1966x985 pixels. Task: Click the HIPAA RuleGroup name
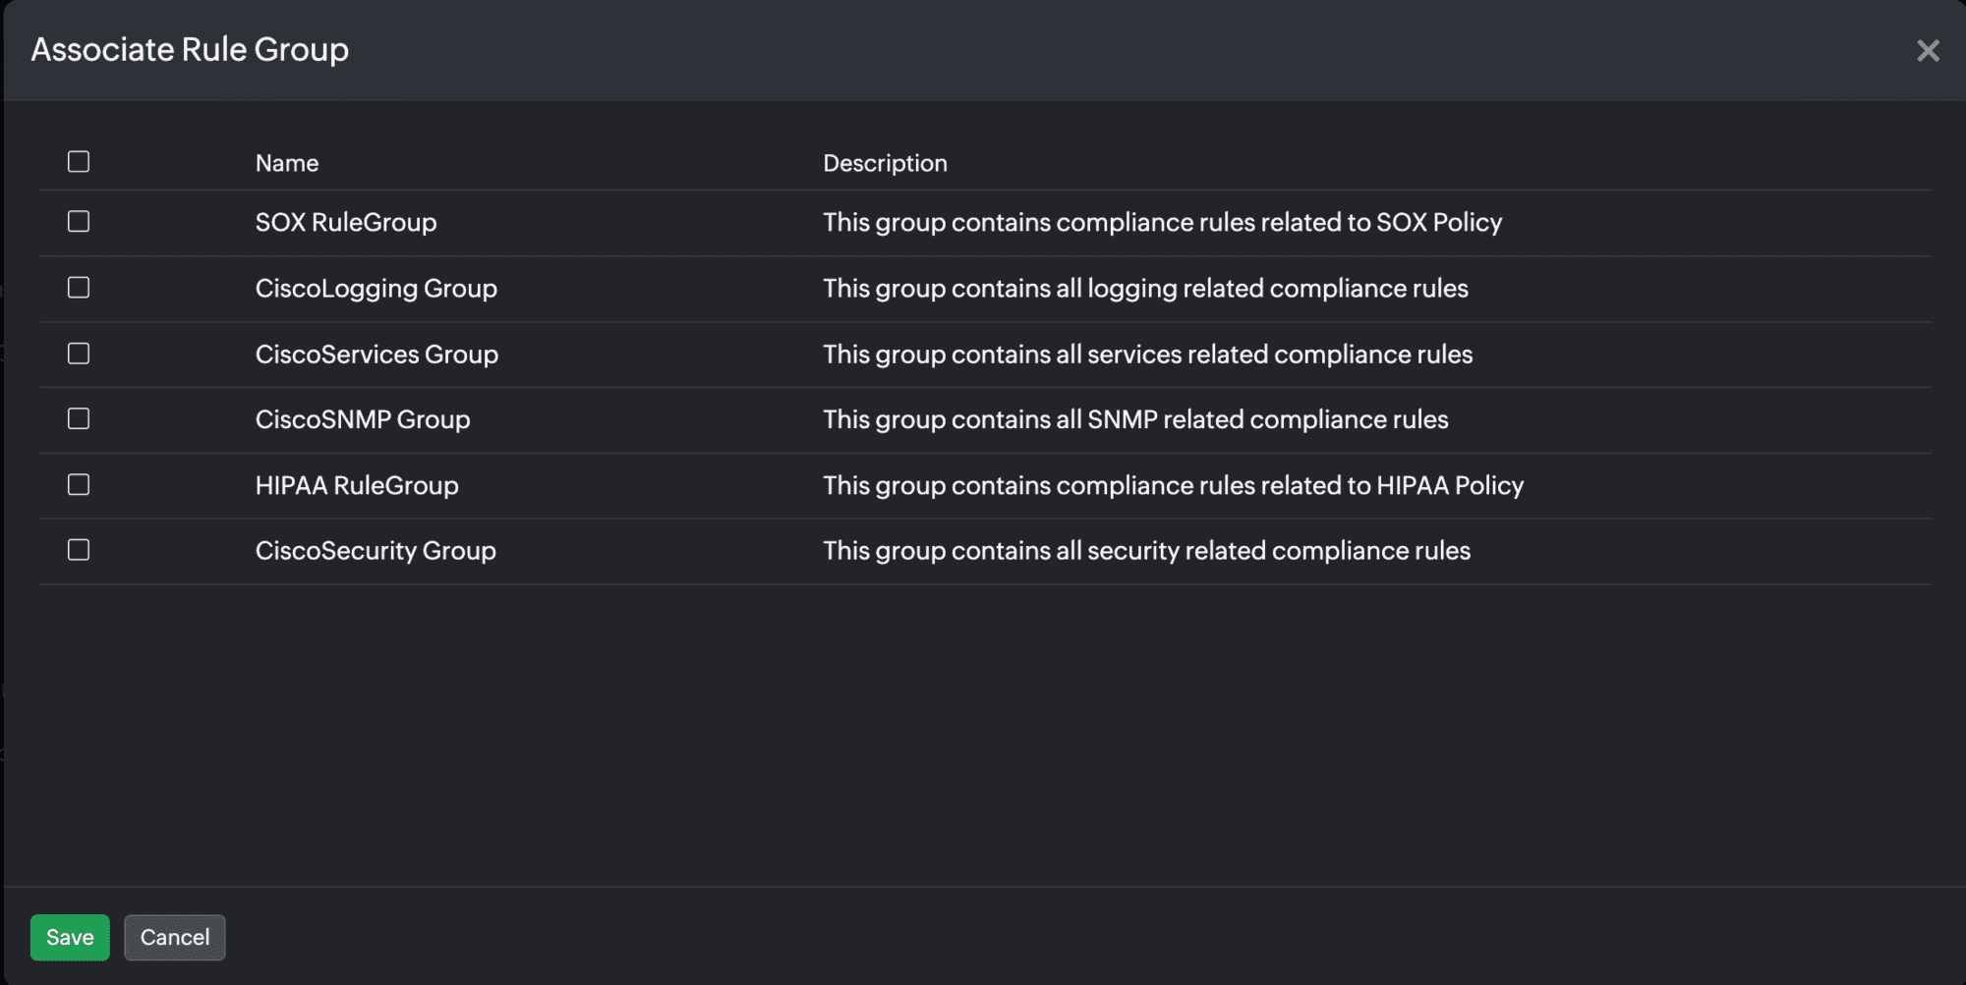pyautogui.click(x=357, y=486)
